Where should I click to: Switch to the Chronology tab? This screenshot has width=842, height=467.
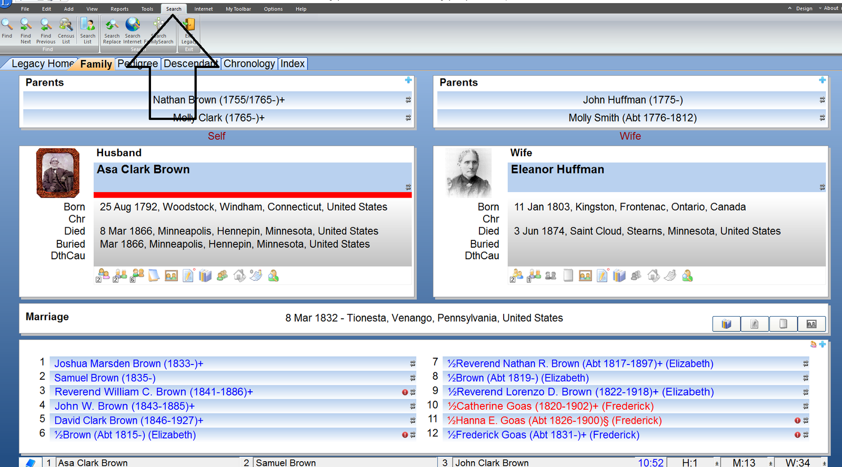[x=249, y=64]
